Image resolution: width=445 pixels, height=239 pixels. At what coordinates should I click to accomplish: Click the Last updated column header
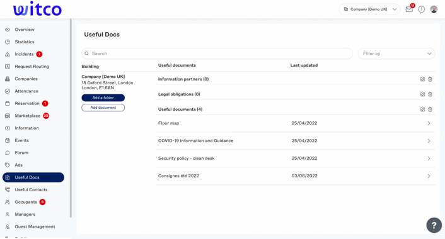[304, 65]
